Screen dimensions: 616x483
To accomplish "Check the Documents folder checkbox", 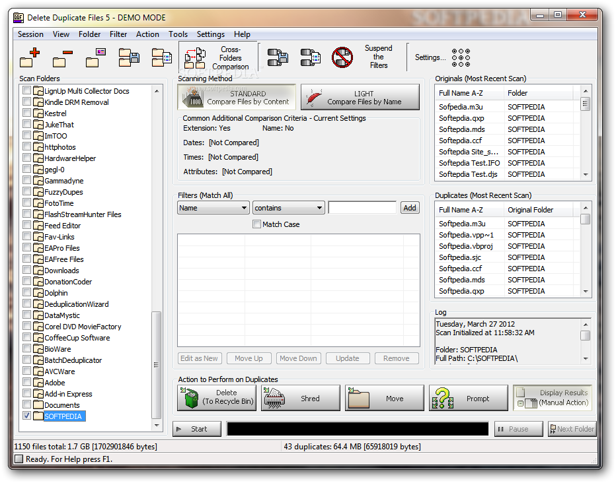I will 26,404.
